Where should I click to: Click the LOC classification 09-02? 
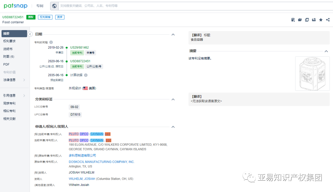(x=74, y=107)
